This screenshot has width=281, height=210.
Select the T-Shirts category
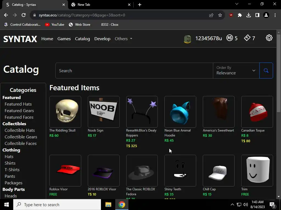[x=12, y=170]
